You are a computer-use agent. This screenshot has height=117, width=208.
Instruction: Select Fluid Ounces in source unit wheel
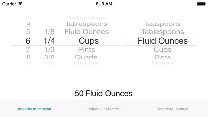87,32
